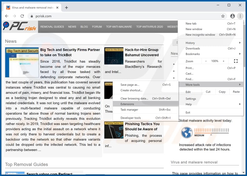The width and height of the screenshot is (247, 176).
Task: Select Clear browsing data... in submenu
Action: point(146,99)
